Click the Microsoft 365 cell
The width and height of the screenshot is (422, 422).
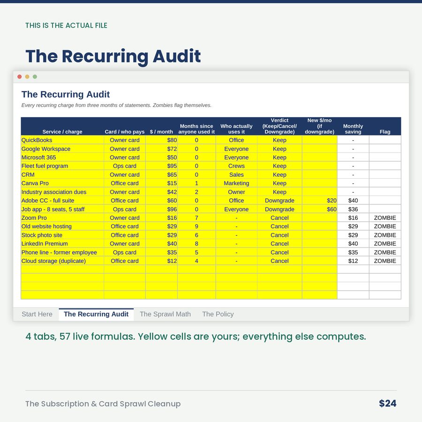pos(62,157)
